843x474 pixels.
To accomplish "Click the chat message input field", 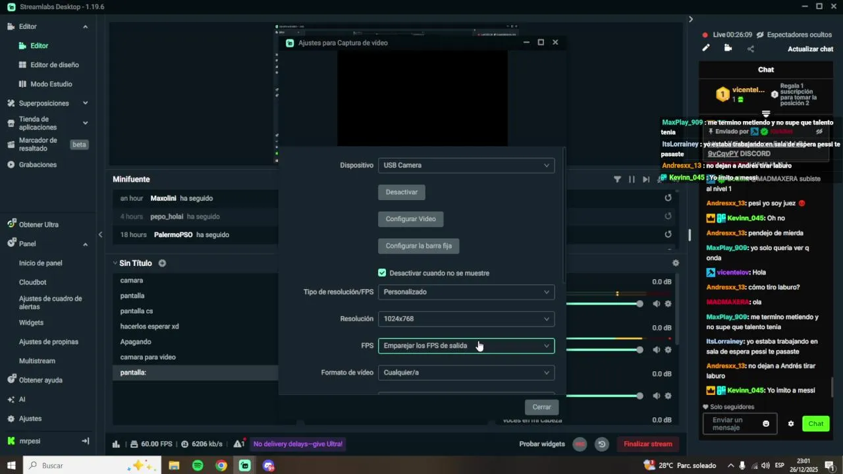I will tap(740, 424).
